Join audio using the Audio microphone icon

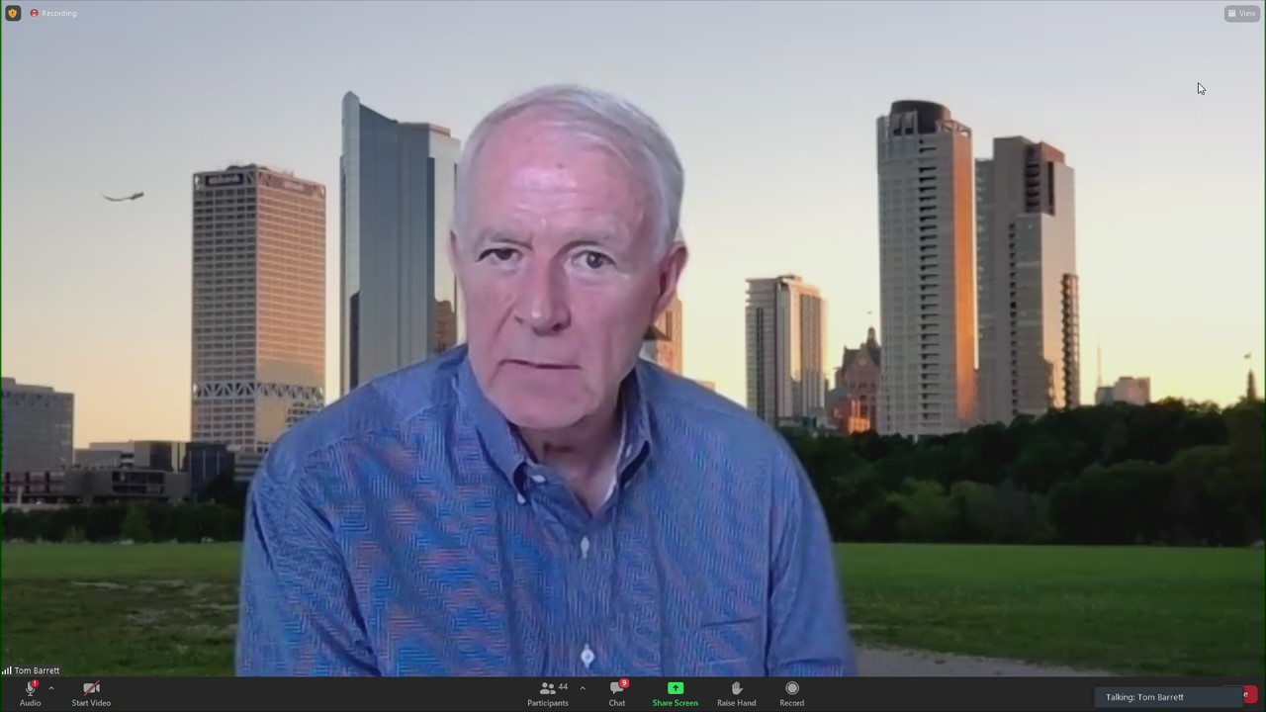pos(30,689)
